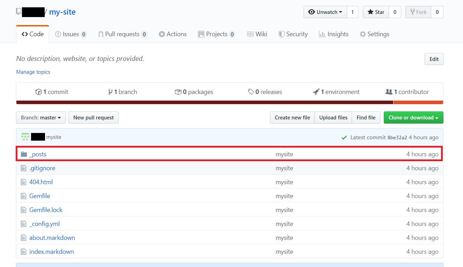
Task: Click the committer avatar in commit bar
Action: tap(25, 137)
